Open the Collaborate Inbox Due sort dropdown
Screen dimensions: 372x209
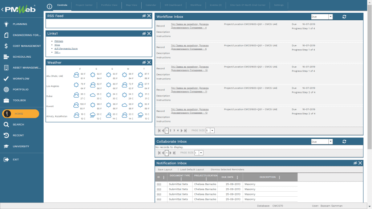(331, 142)
